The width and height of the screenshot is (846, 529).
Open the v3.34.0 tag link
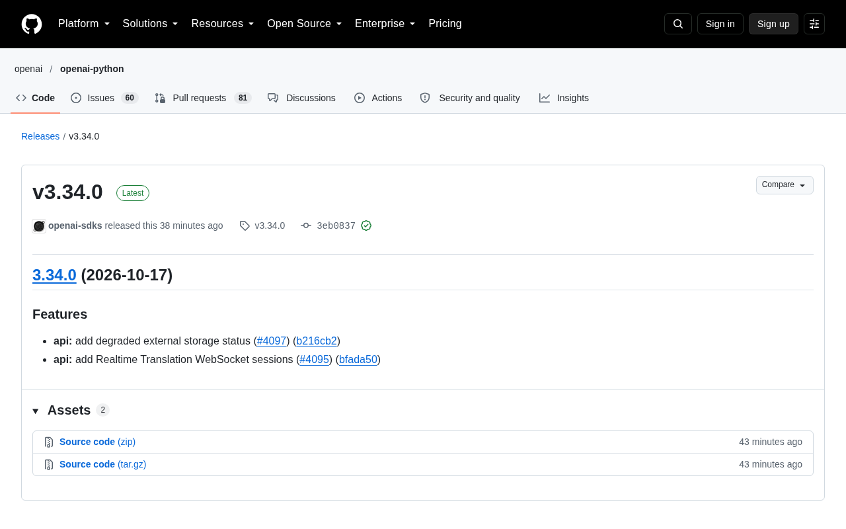pos(270,225)
